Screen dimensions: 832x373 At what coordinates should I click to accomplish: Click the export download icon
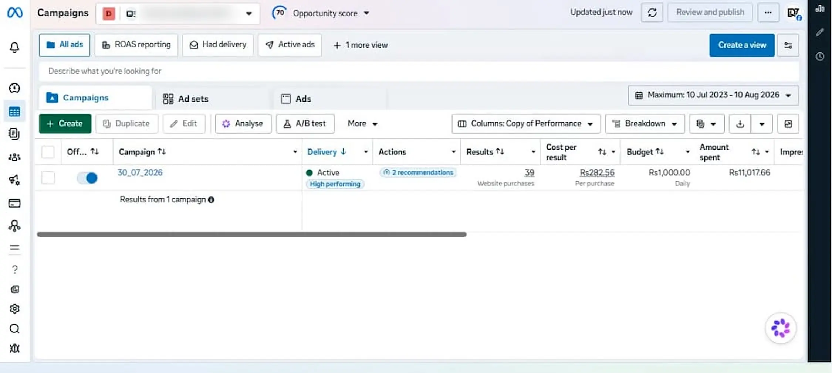740,124
